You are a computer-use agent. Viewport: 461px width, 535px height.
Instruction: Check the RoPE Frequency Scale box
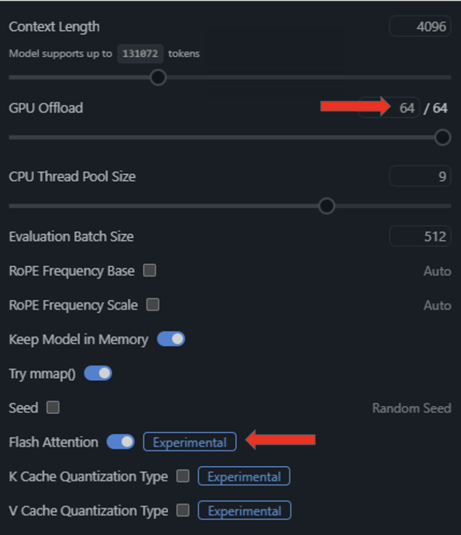click(x=153, y=305)
